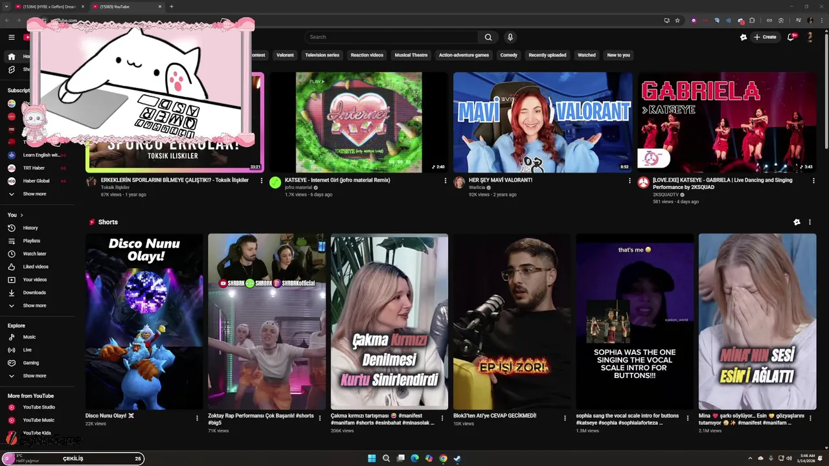
Task: Open Windows Start menu
Action: click(x=372, y=458)
